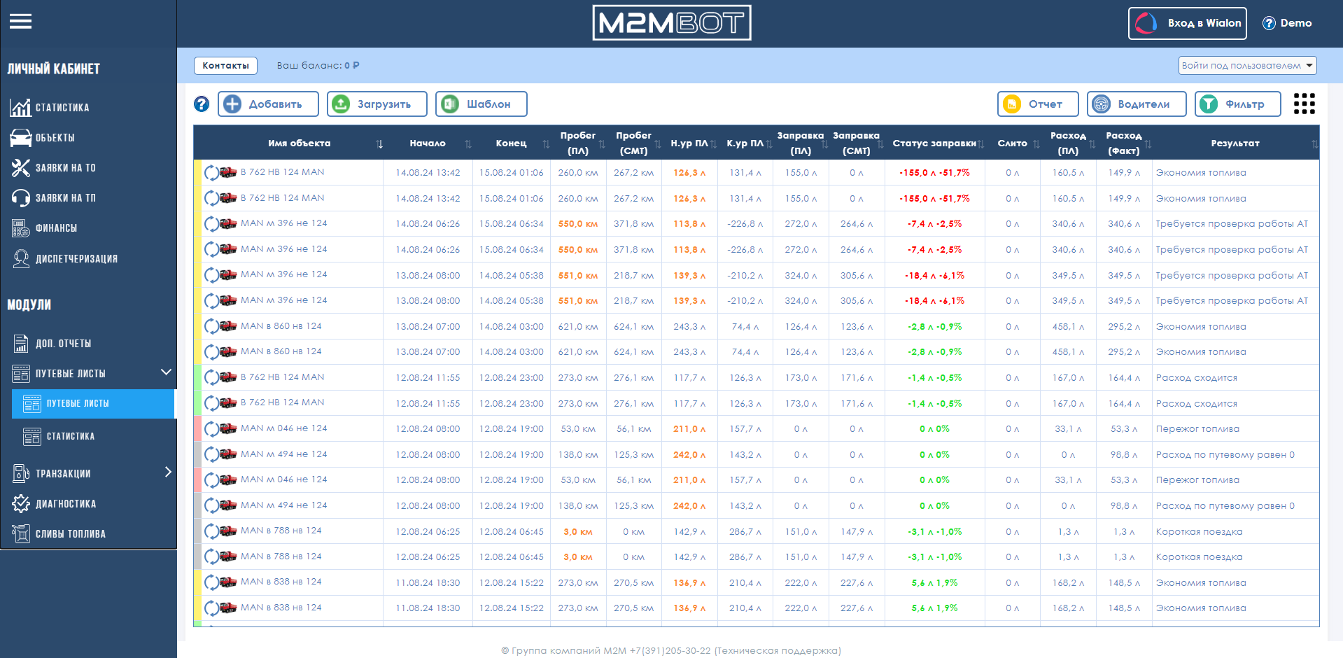1343x658 pixels.
Task: Open Диспетчеризация icon in sidebar
Action: [21, 258]
